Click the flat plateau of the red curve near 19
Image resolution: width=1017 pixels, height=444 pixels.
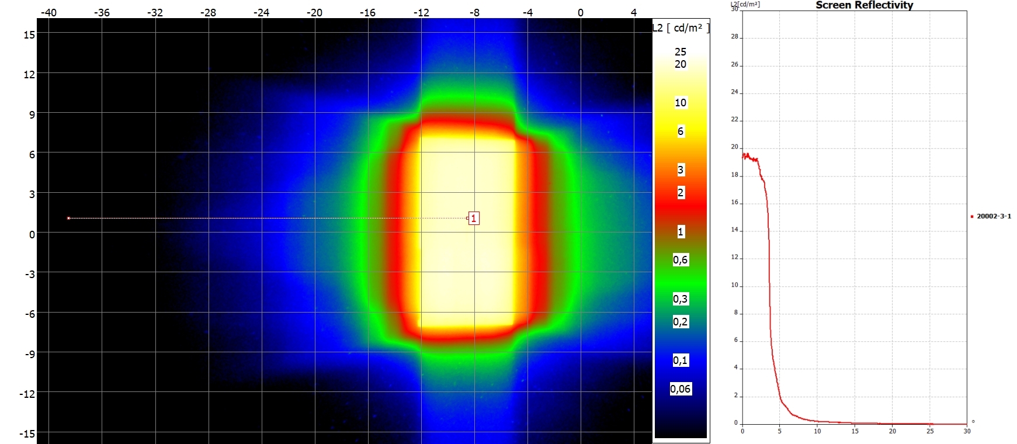click(x=750, y=158)
